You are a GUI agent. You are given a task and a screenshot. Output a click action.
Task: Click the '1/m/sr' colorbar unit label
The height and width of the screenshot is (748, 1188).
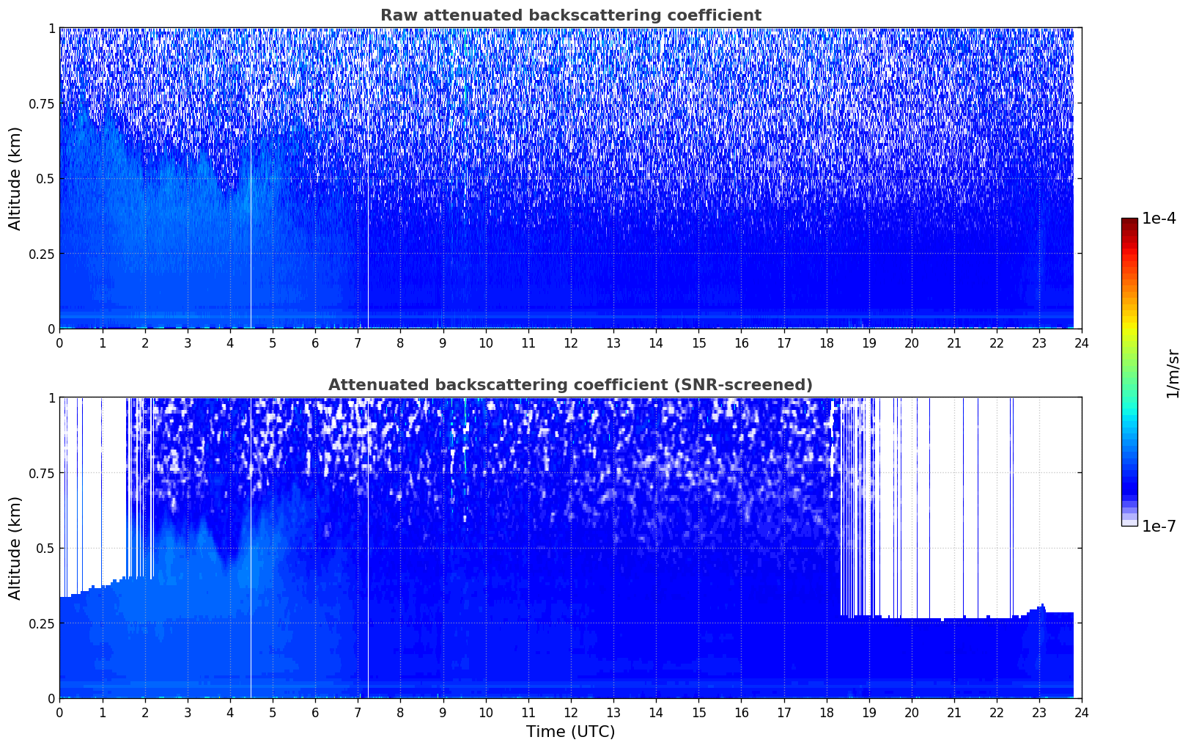pos(1173,373)
